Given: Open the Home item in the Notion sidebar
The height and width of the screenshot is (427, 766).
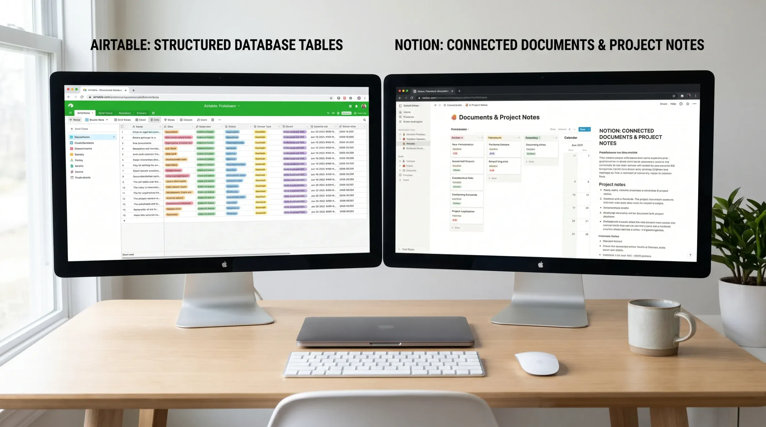Looking at the screenshot, I should (x=405, y=112).
